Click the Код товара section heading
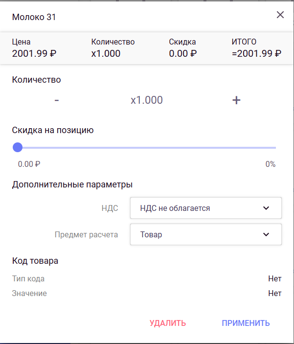 [x=35, y=261]
